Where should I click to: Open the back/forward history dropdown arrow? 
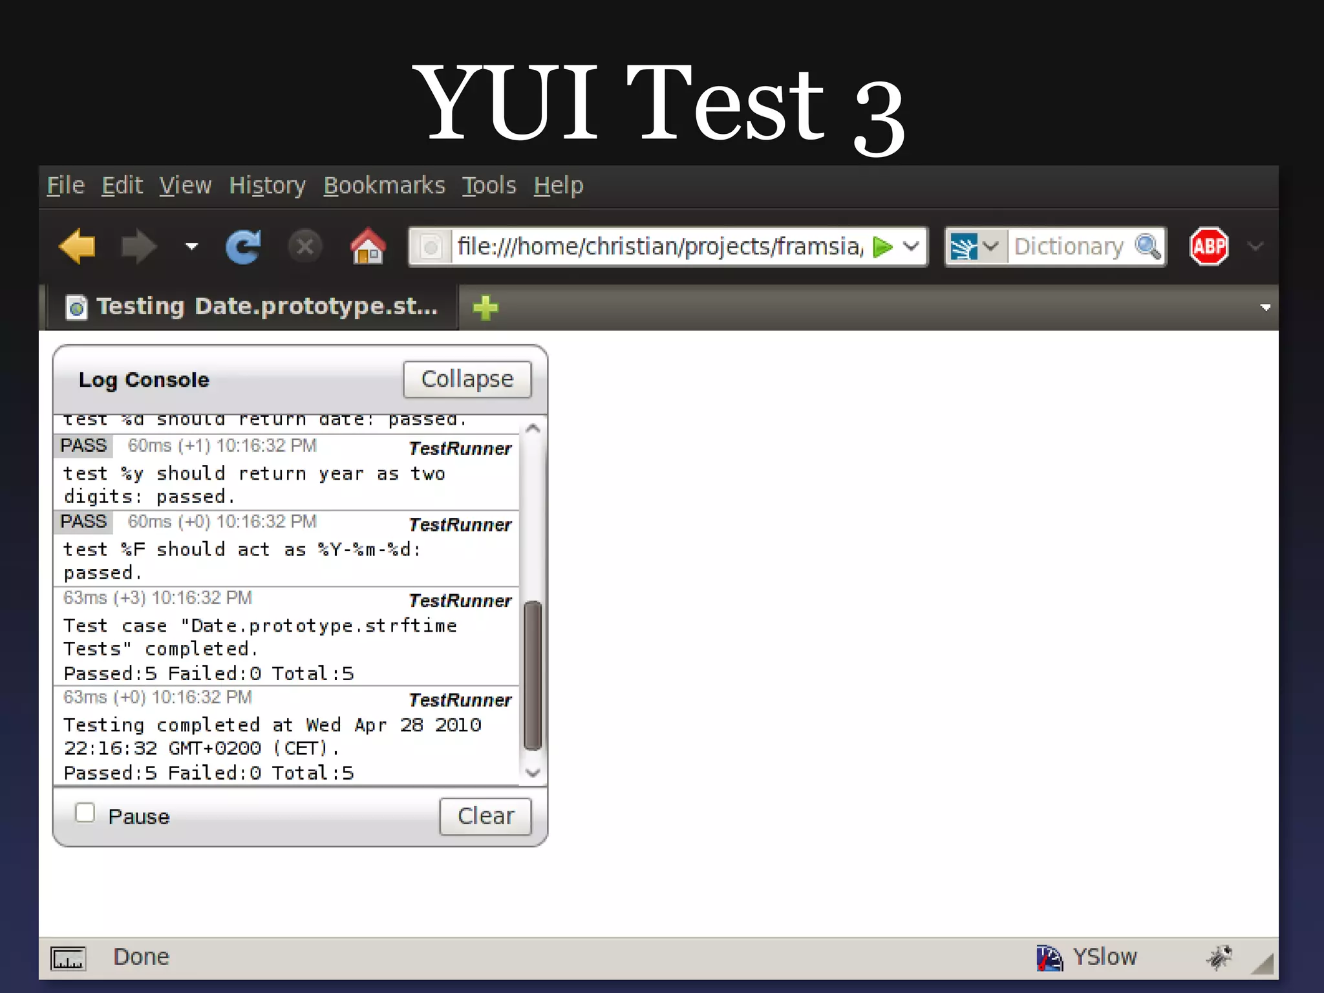click(191, 246)
